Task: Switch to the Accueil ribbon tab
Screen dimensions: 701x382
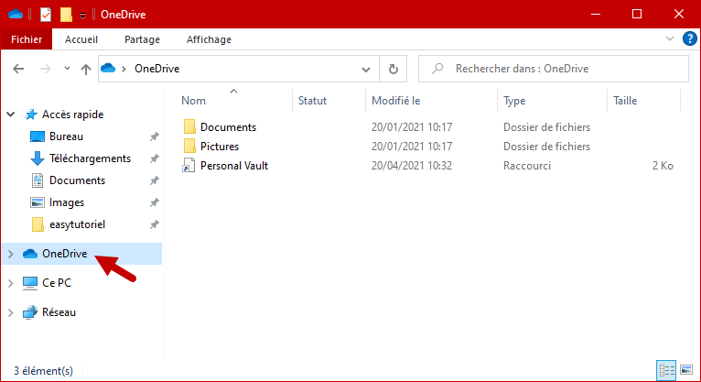Action: (81, 39)
